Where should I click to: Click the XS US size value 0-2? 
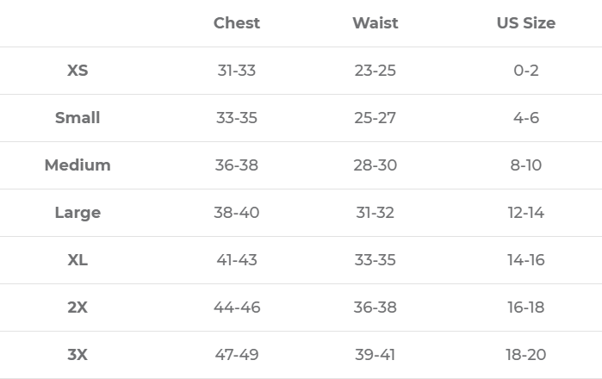[525, 71]
